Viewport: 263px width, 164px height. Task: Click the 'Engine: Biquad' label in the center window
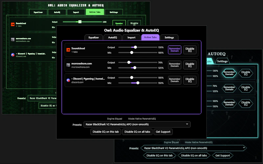[114, 119]
